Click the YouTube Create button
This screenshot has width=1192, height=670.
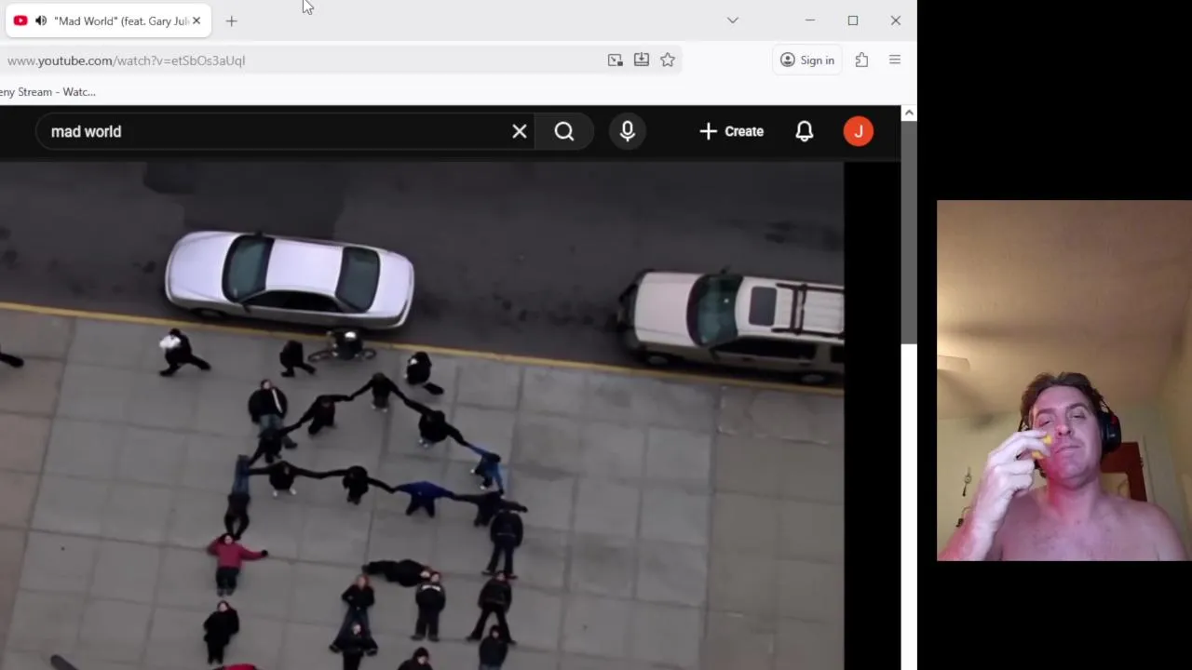click(732, 131)
